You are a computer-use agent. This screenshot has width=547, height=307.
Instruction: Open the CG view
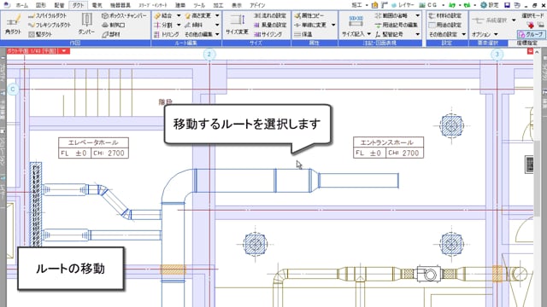pos(428,5)
